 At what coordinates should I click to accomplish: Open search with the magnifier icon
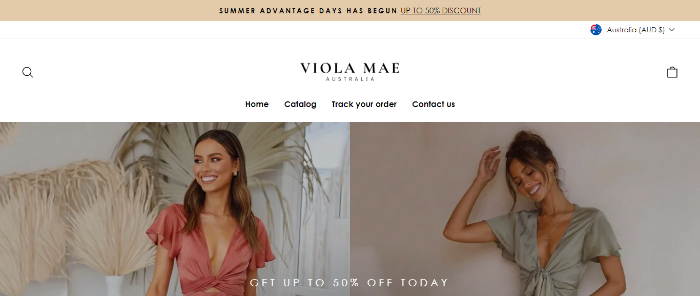(x=28, y=72)
